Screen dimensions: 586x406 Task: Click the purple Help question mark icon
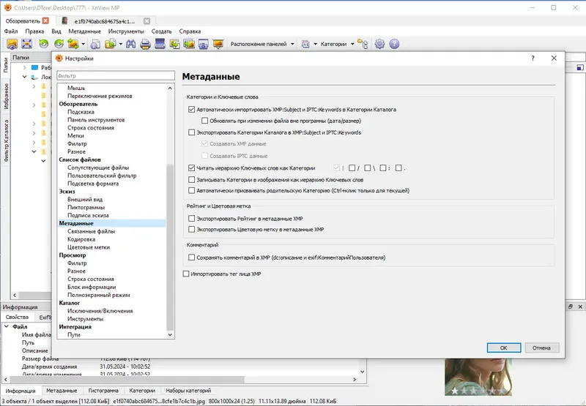click(x=394, y=44)
